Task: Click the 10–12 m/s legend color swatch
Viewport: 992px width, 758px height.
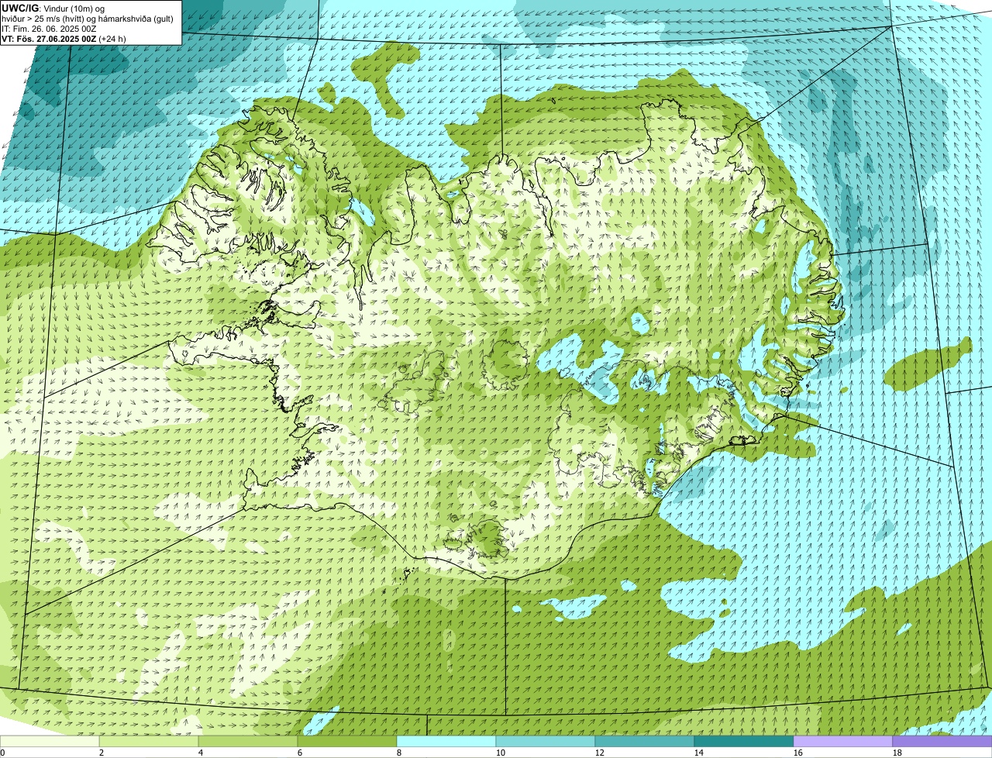Action: pyautogui.click(x=546, y=741)
